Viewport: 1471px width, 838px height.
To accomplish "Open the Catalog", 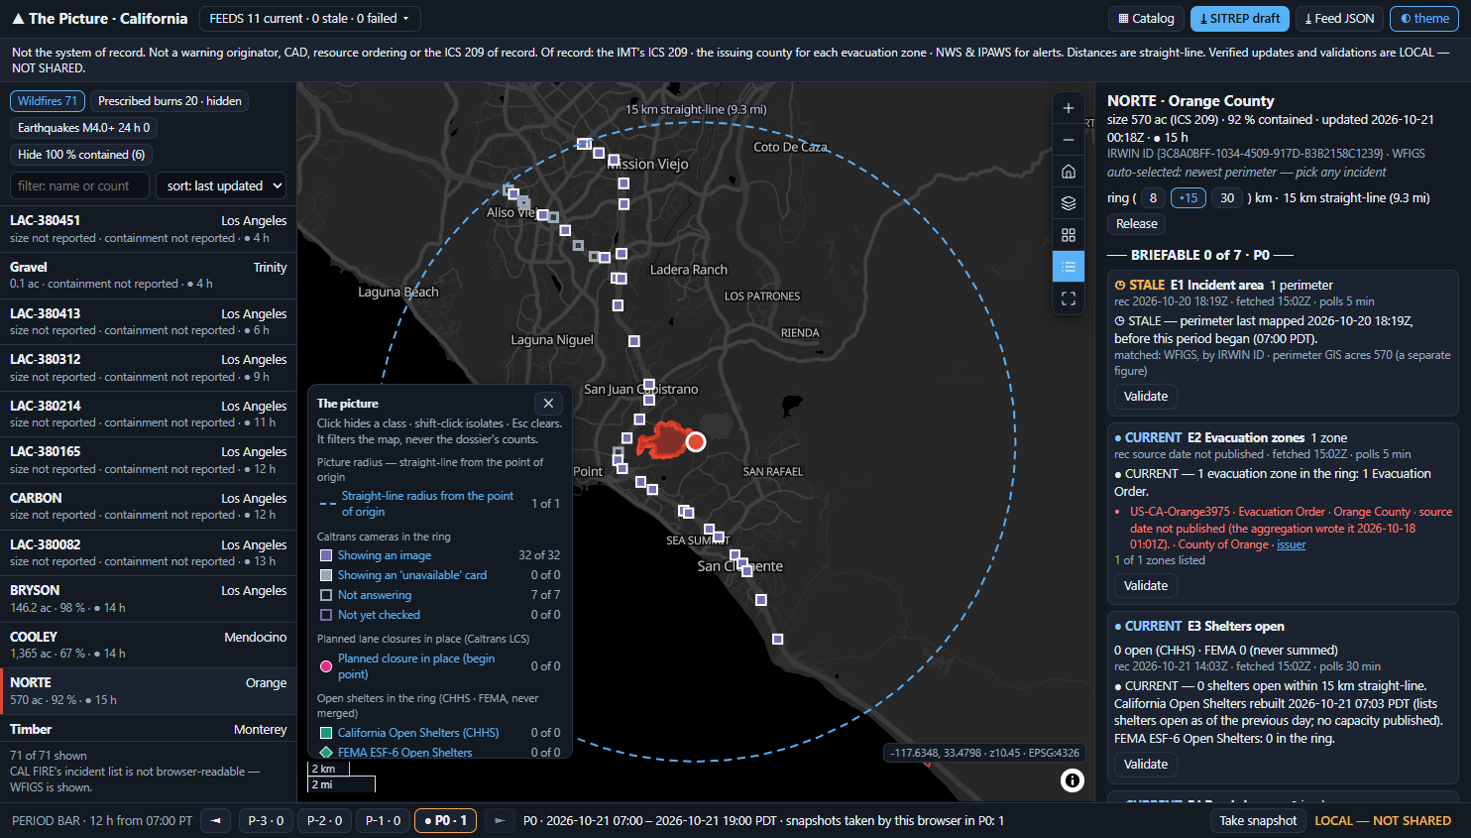I will (x=1146, y=19).
